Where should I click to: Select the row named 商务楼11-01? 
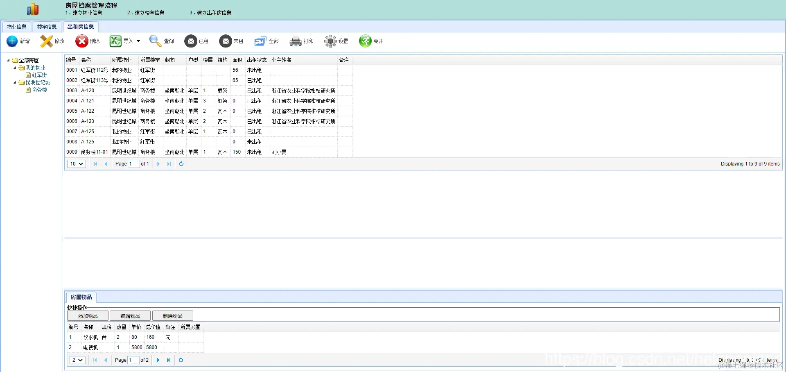pos(208,152)
